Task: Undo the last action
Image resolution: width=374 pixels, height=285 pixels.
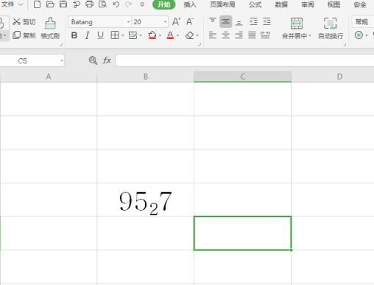Action: 116,4
